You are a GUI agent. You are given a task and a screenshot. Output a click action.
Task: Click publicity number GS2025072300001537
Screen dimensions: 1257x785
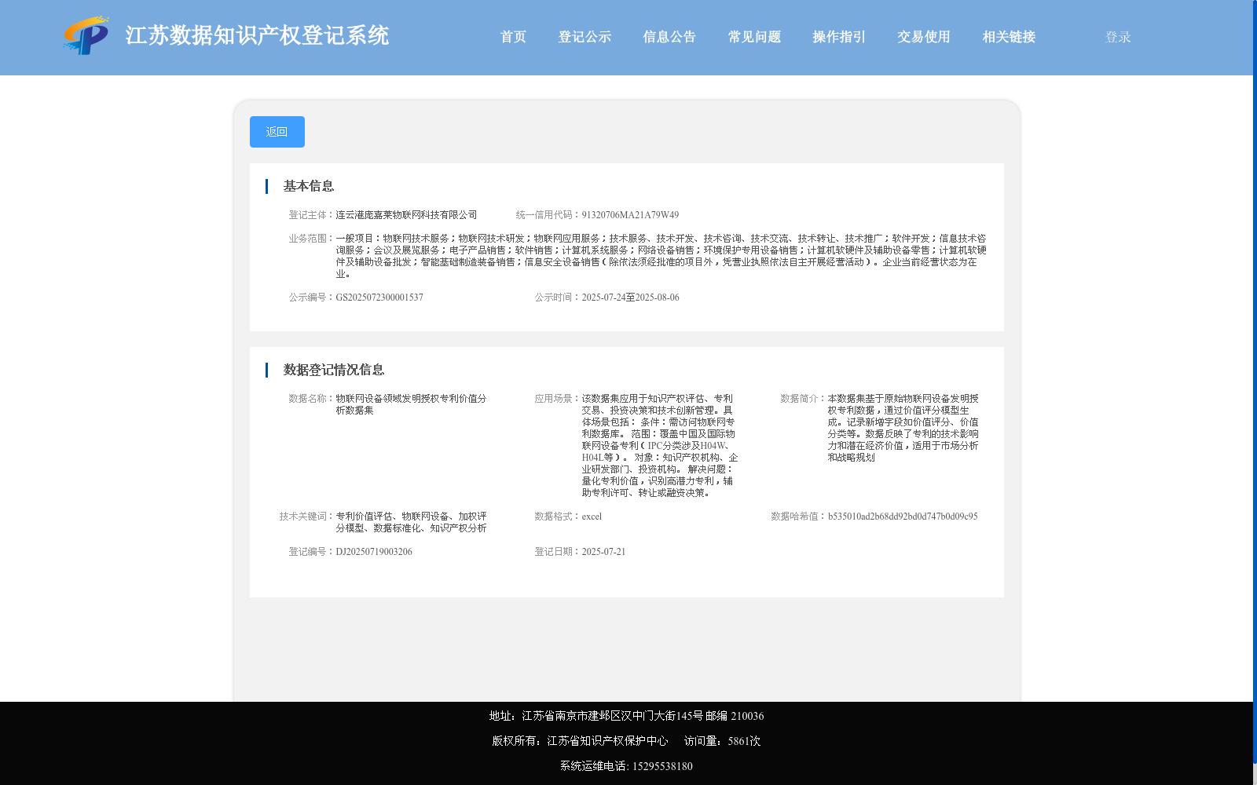click(x=379, y=298)
